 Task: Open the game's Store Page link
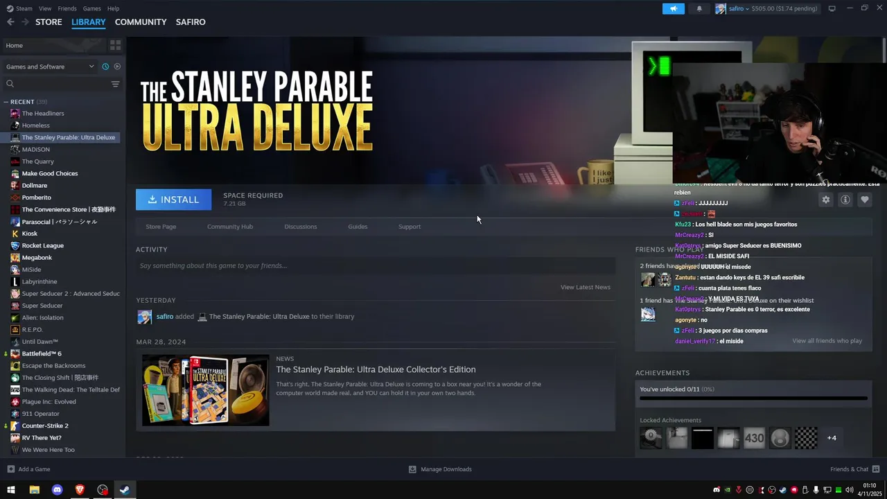pyautogui.click(x=161, y=227)
